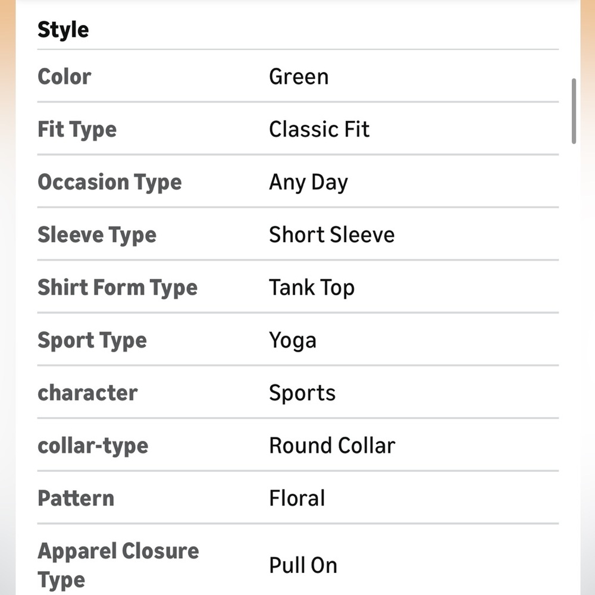Click the Tank Top value

[312, 287]
